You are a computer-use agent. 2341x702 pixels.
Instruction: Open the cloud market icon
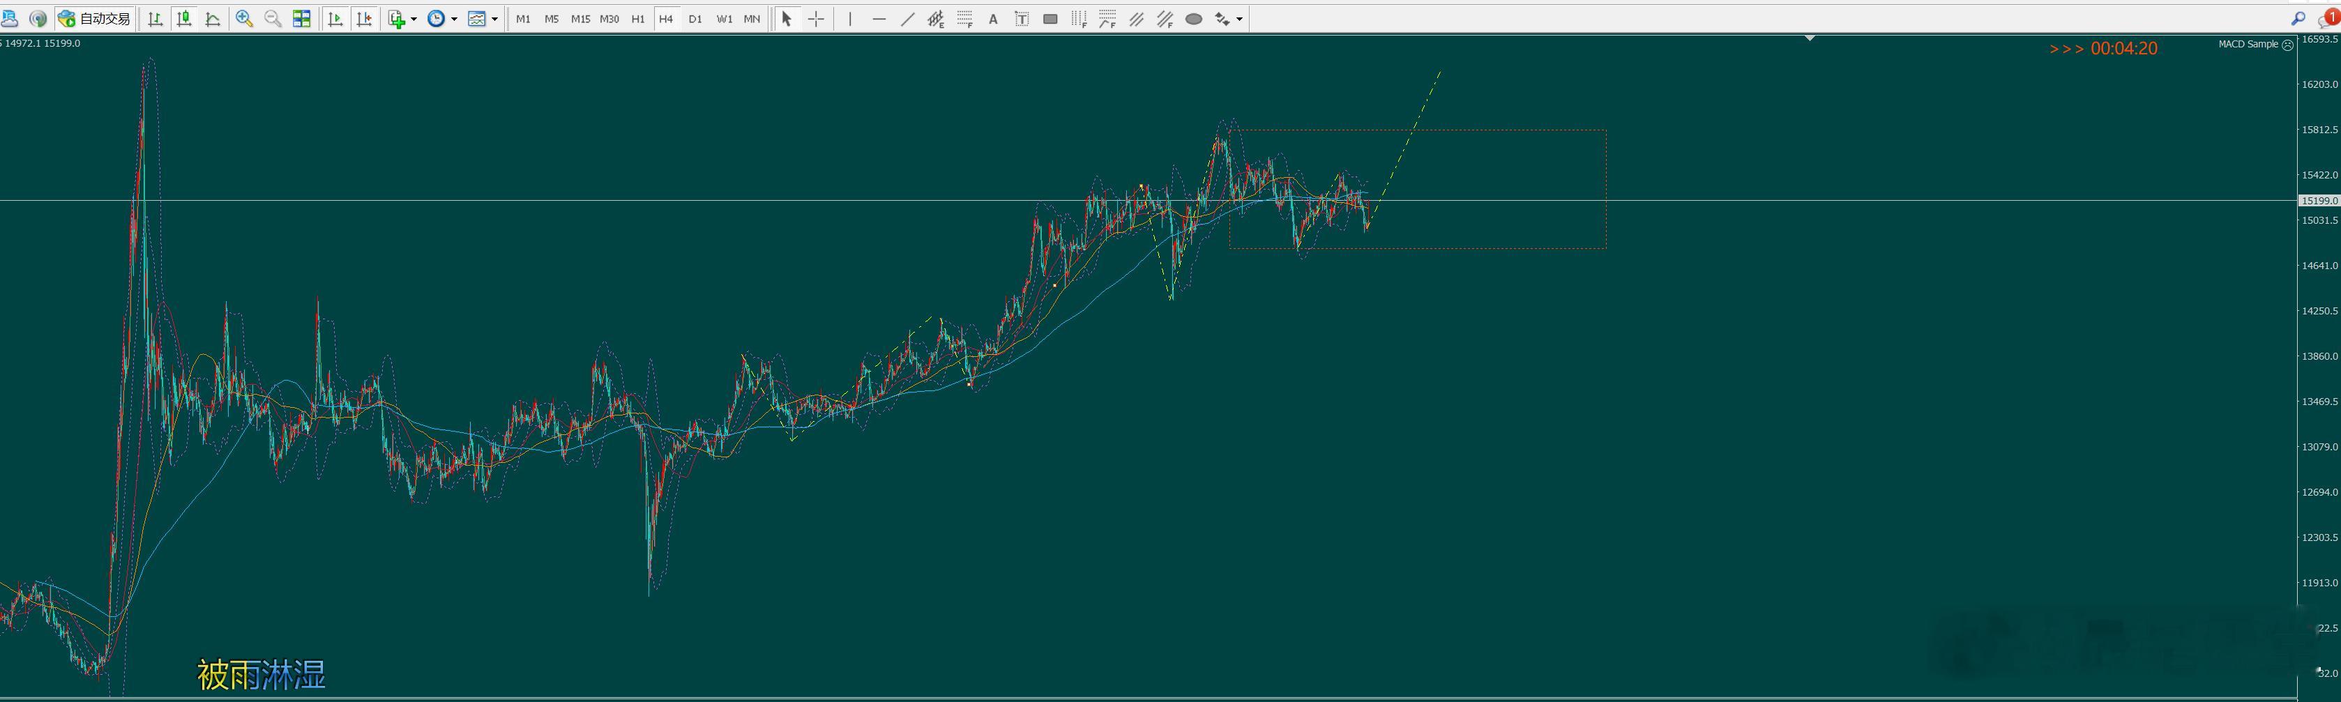tap(10, 18)
